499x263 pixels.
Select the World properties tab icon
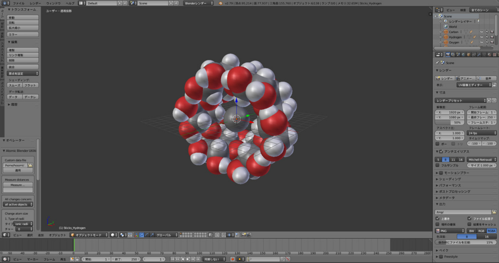pyautogui.click(x=463, y=55)
